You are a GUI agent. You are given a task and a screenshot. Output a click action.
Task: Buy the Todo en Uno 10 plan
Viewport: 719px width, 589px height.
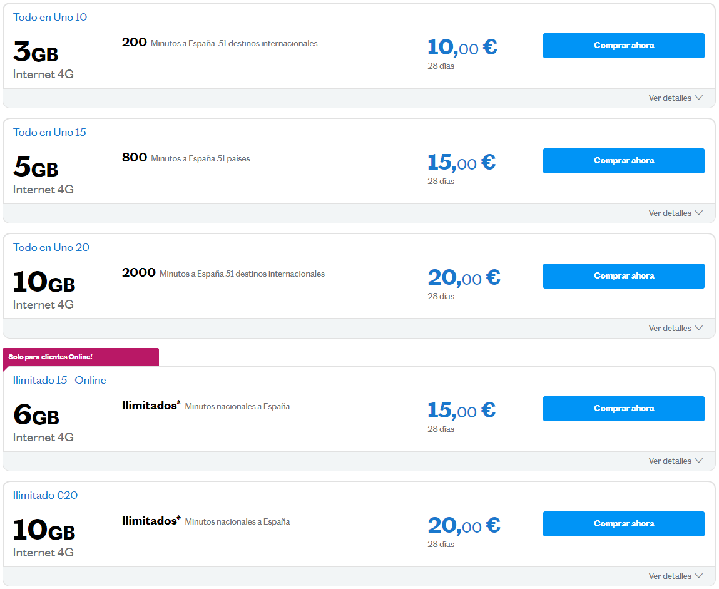[623, 46]
